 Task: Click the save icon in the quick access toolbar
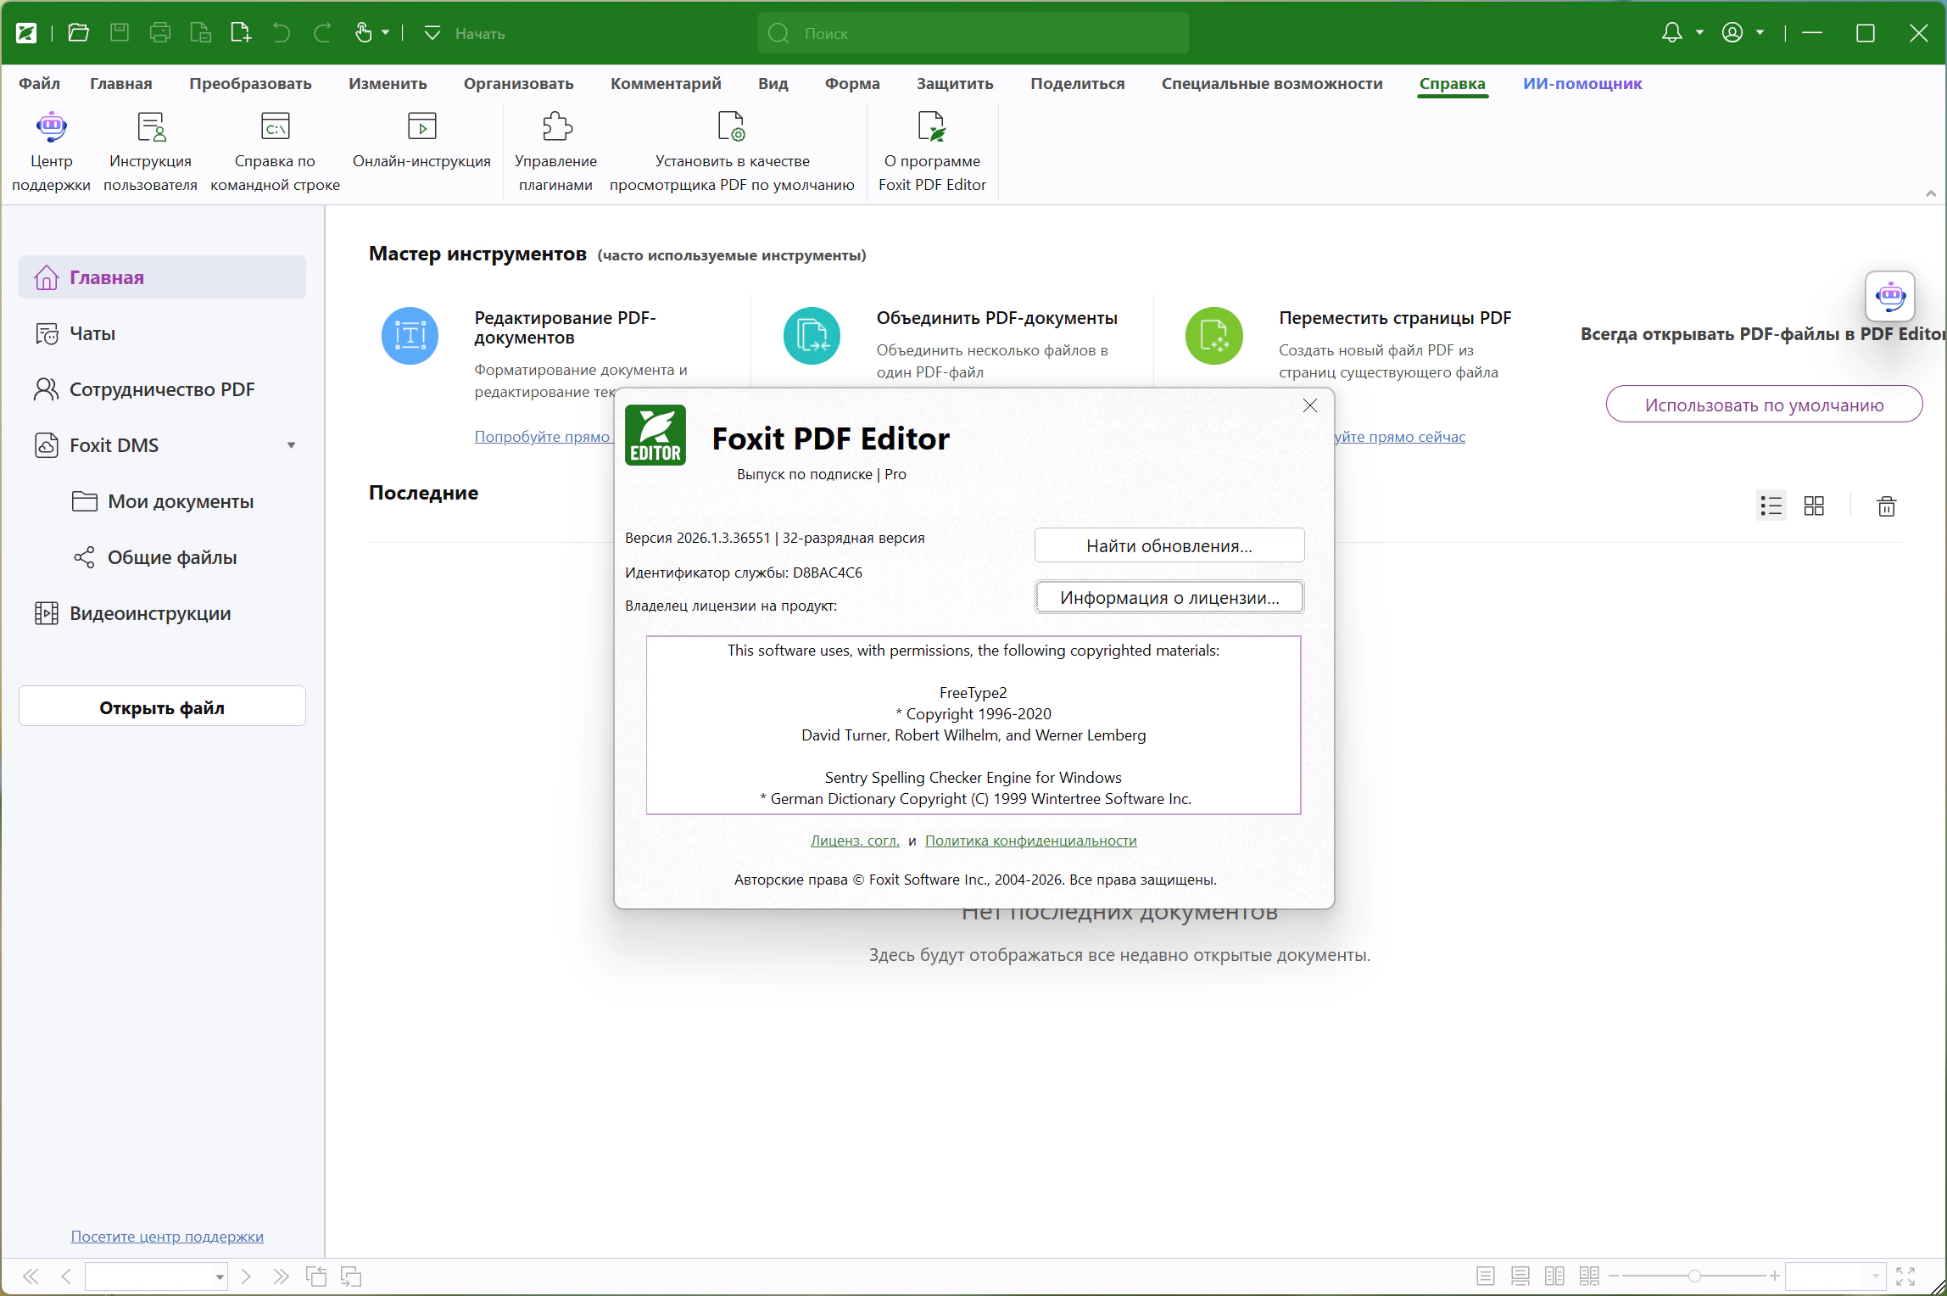[x=120, y=33]
